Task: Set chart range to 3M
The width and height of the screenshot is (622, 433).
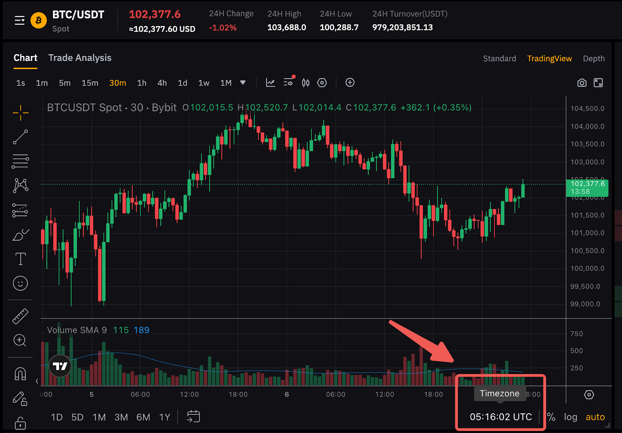Action: pos(121,417)
